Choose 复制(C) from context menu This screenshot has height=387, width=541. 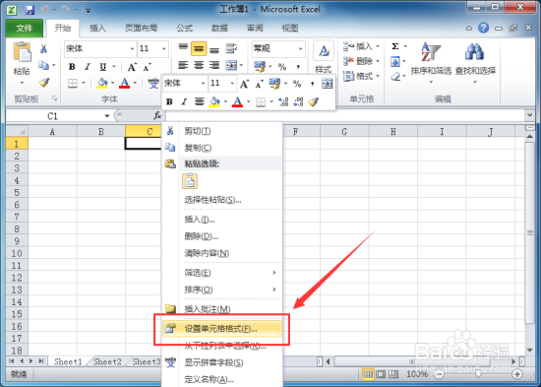point(222,148)
